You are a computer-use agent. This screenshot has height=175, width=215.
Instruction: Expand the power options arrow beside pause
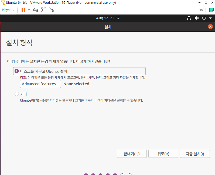pyautogui.click(x=29, y=10)
